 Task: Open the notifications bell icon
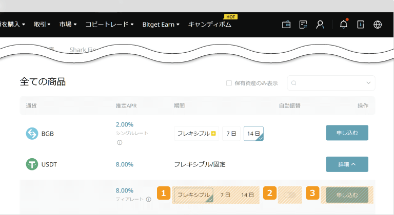tap(344, 24)
